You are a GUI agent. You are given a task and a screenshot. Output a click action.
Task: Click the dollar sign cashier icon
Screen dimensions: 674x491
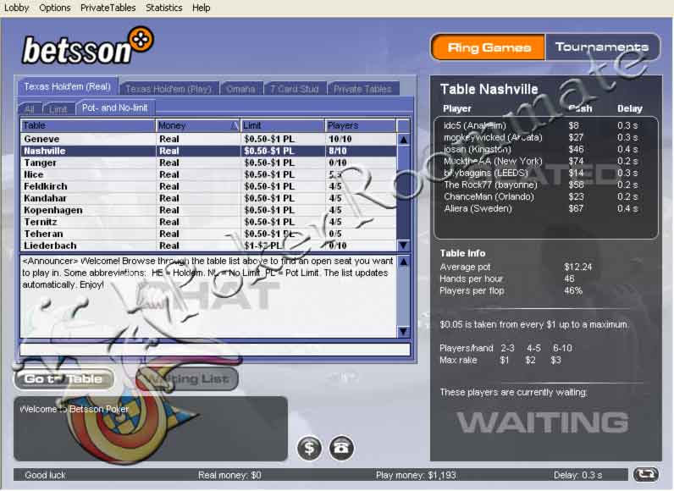(x=310, y=448)
